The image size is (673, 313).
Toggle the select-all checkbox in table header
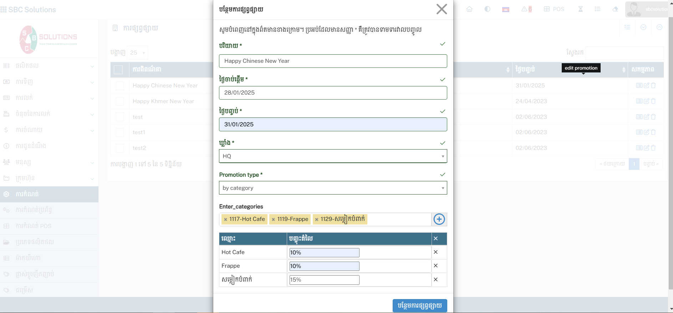pos(118,70)
